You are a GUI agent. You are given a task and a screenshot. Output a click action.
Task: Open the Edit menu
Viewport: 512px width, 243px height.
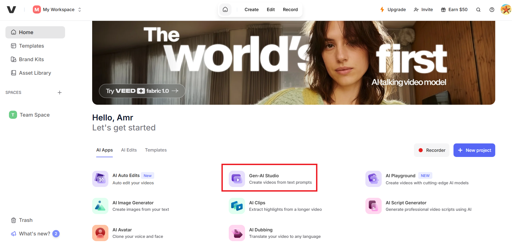pyautogui.click(x=271, y=10)
